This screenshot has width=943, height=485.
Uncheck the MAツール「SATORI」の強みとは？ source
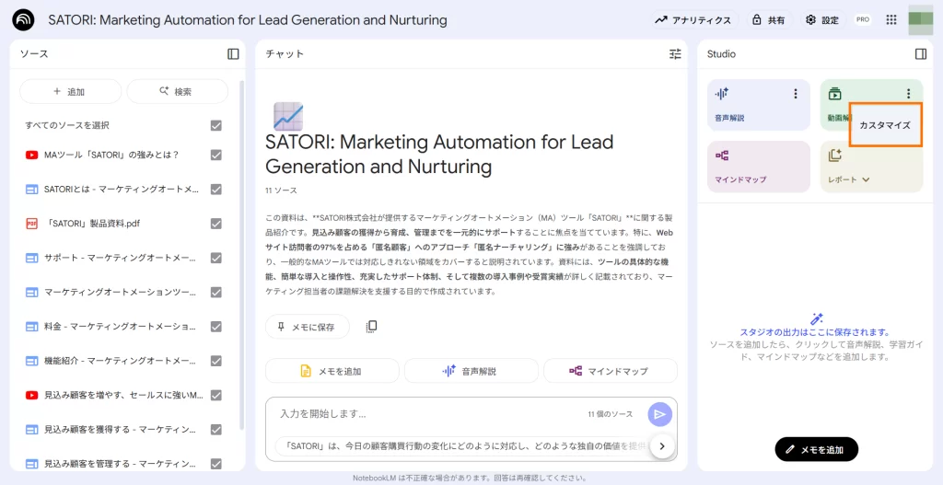point(216,155)
